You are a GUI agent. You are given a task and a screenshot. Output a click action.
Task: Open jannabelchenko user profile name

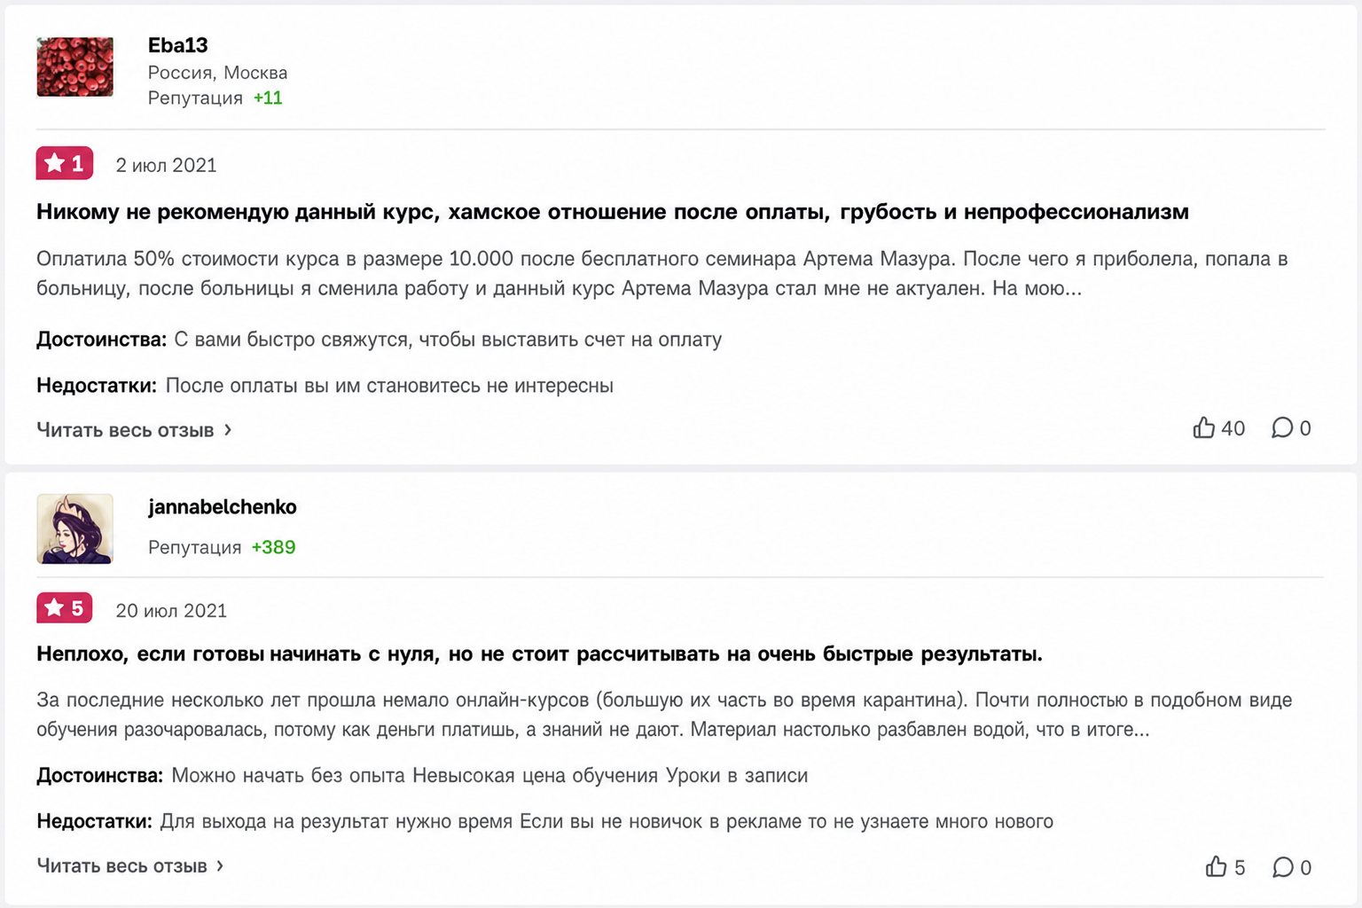pyautogui.click(x=222, y=506)
